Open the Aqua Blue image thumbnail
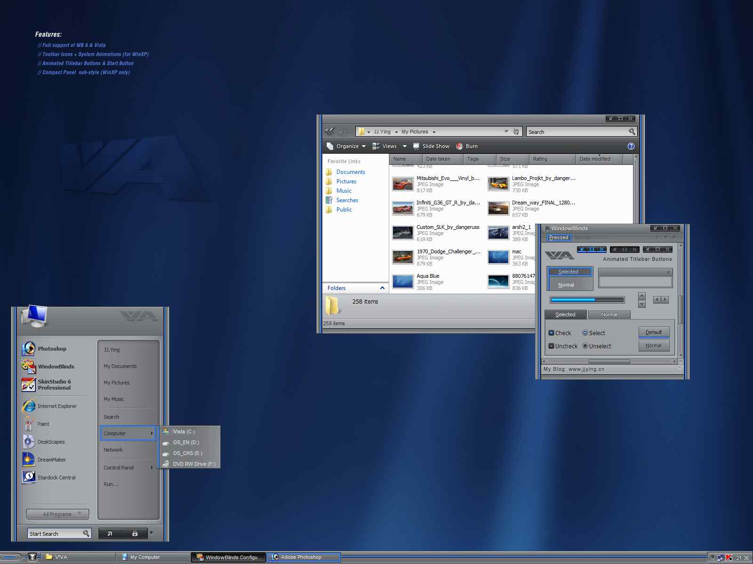The image size is (753, 564). (x=403, y=282)
